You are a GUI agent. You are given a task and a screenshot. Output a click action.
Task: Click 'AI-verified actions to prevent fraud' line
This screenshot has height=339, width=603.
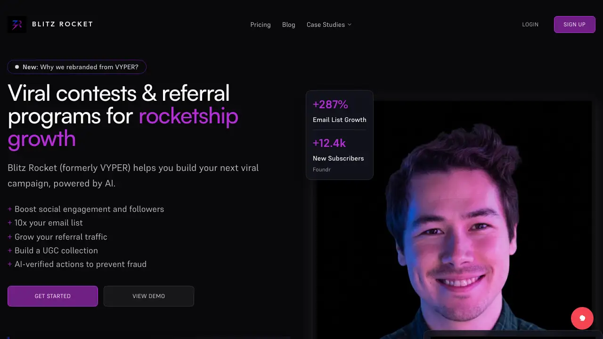tap(77, 264)
